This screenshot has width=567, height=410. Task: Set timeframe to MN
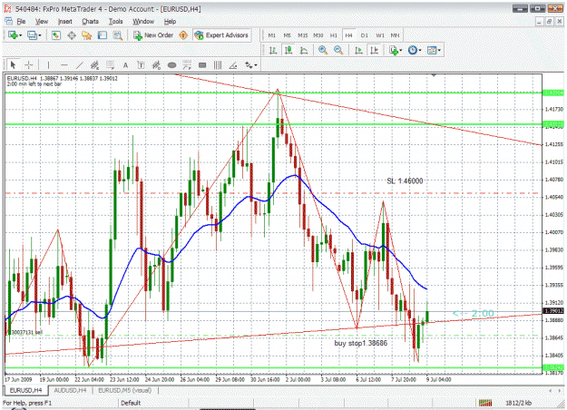pyautogui.click(x=395, y=35)
